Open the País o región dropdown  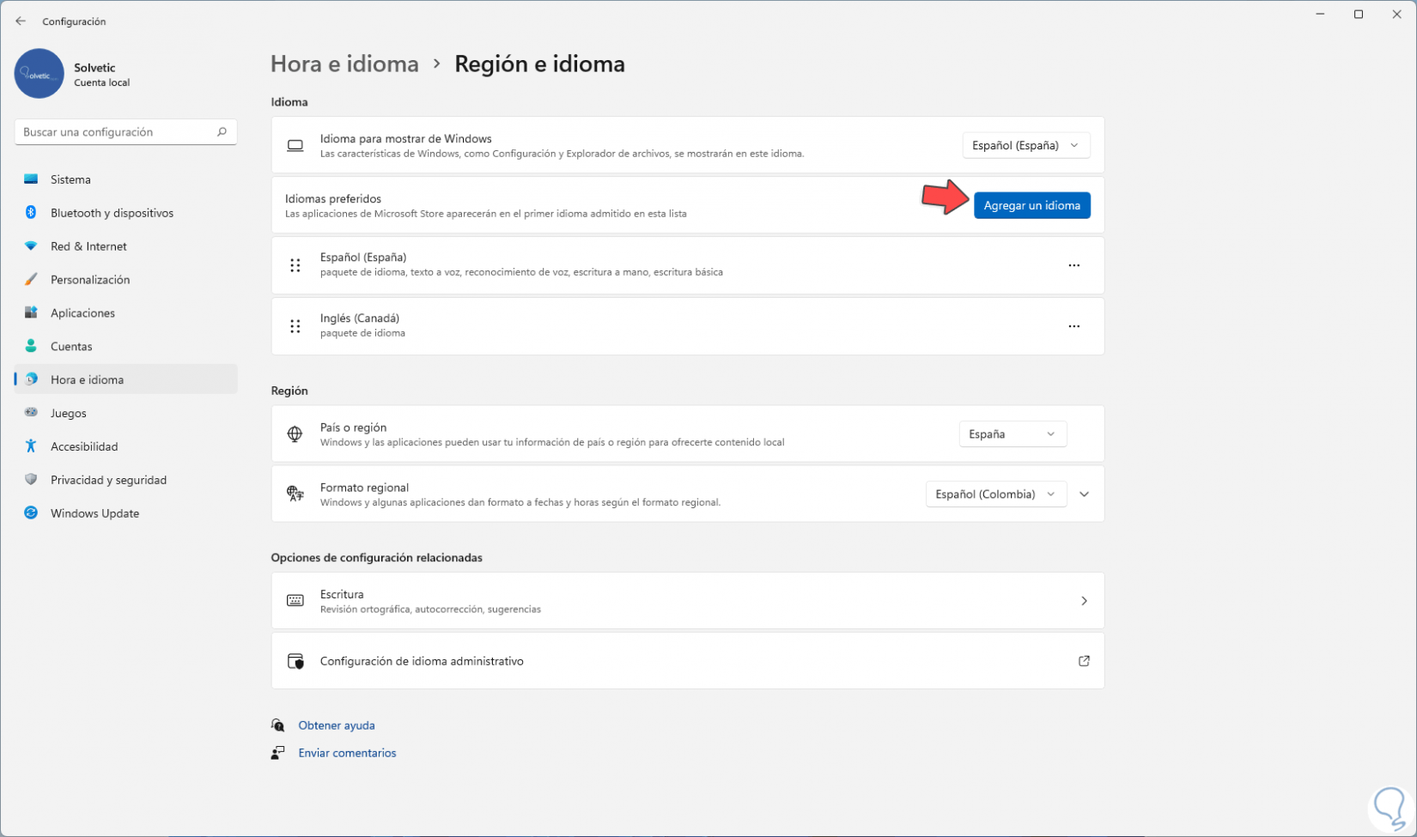pos(1012,434)
